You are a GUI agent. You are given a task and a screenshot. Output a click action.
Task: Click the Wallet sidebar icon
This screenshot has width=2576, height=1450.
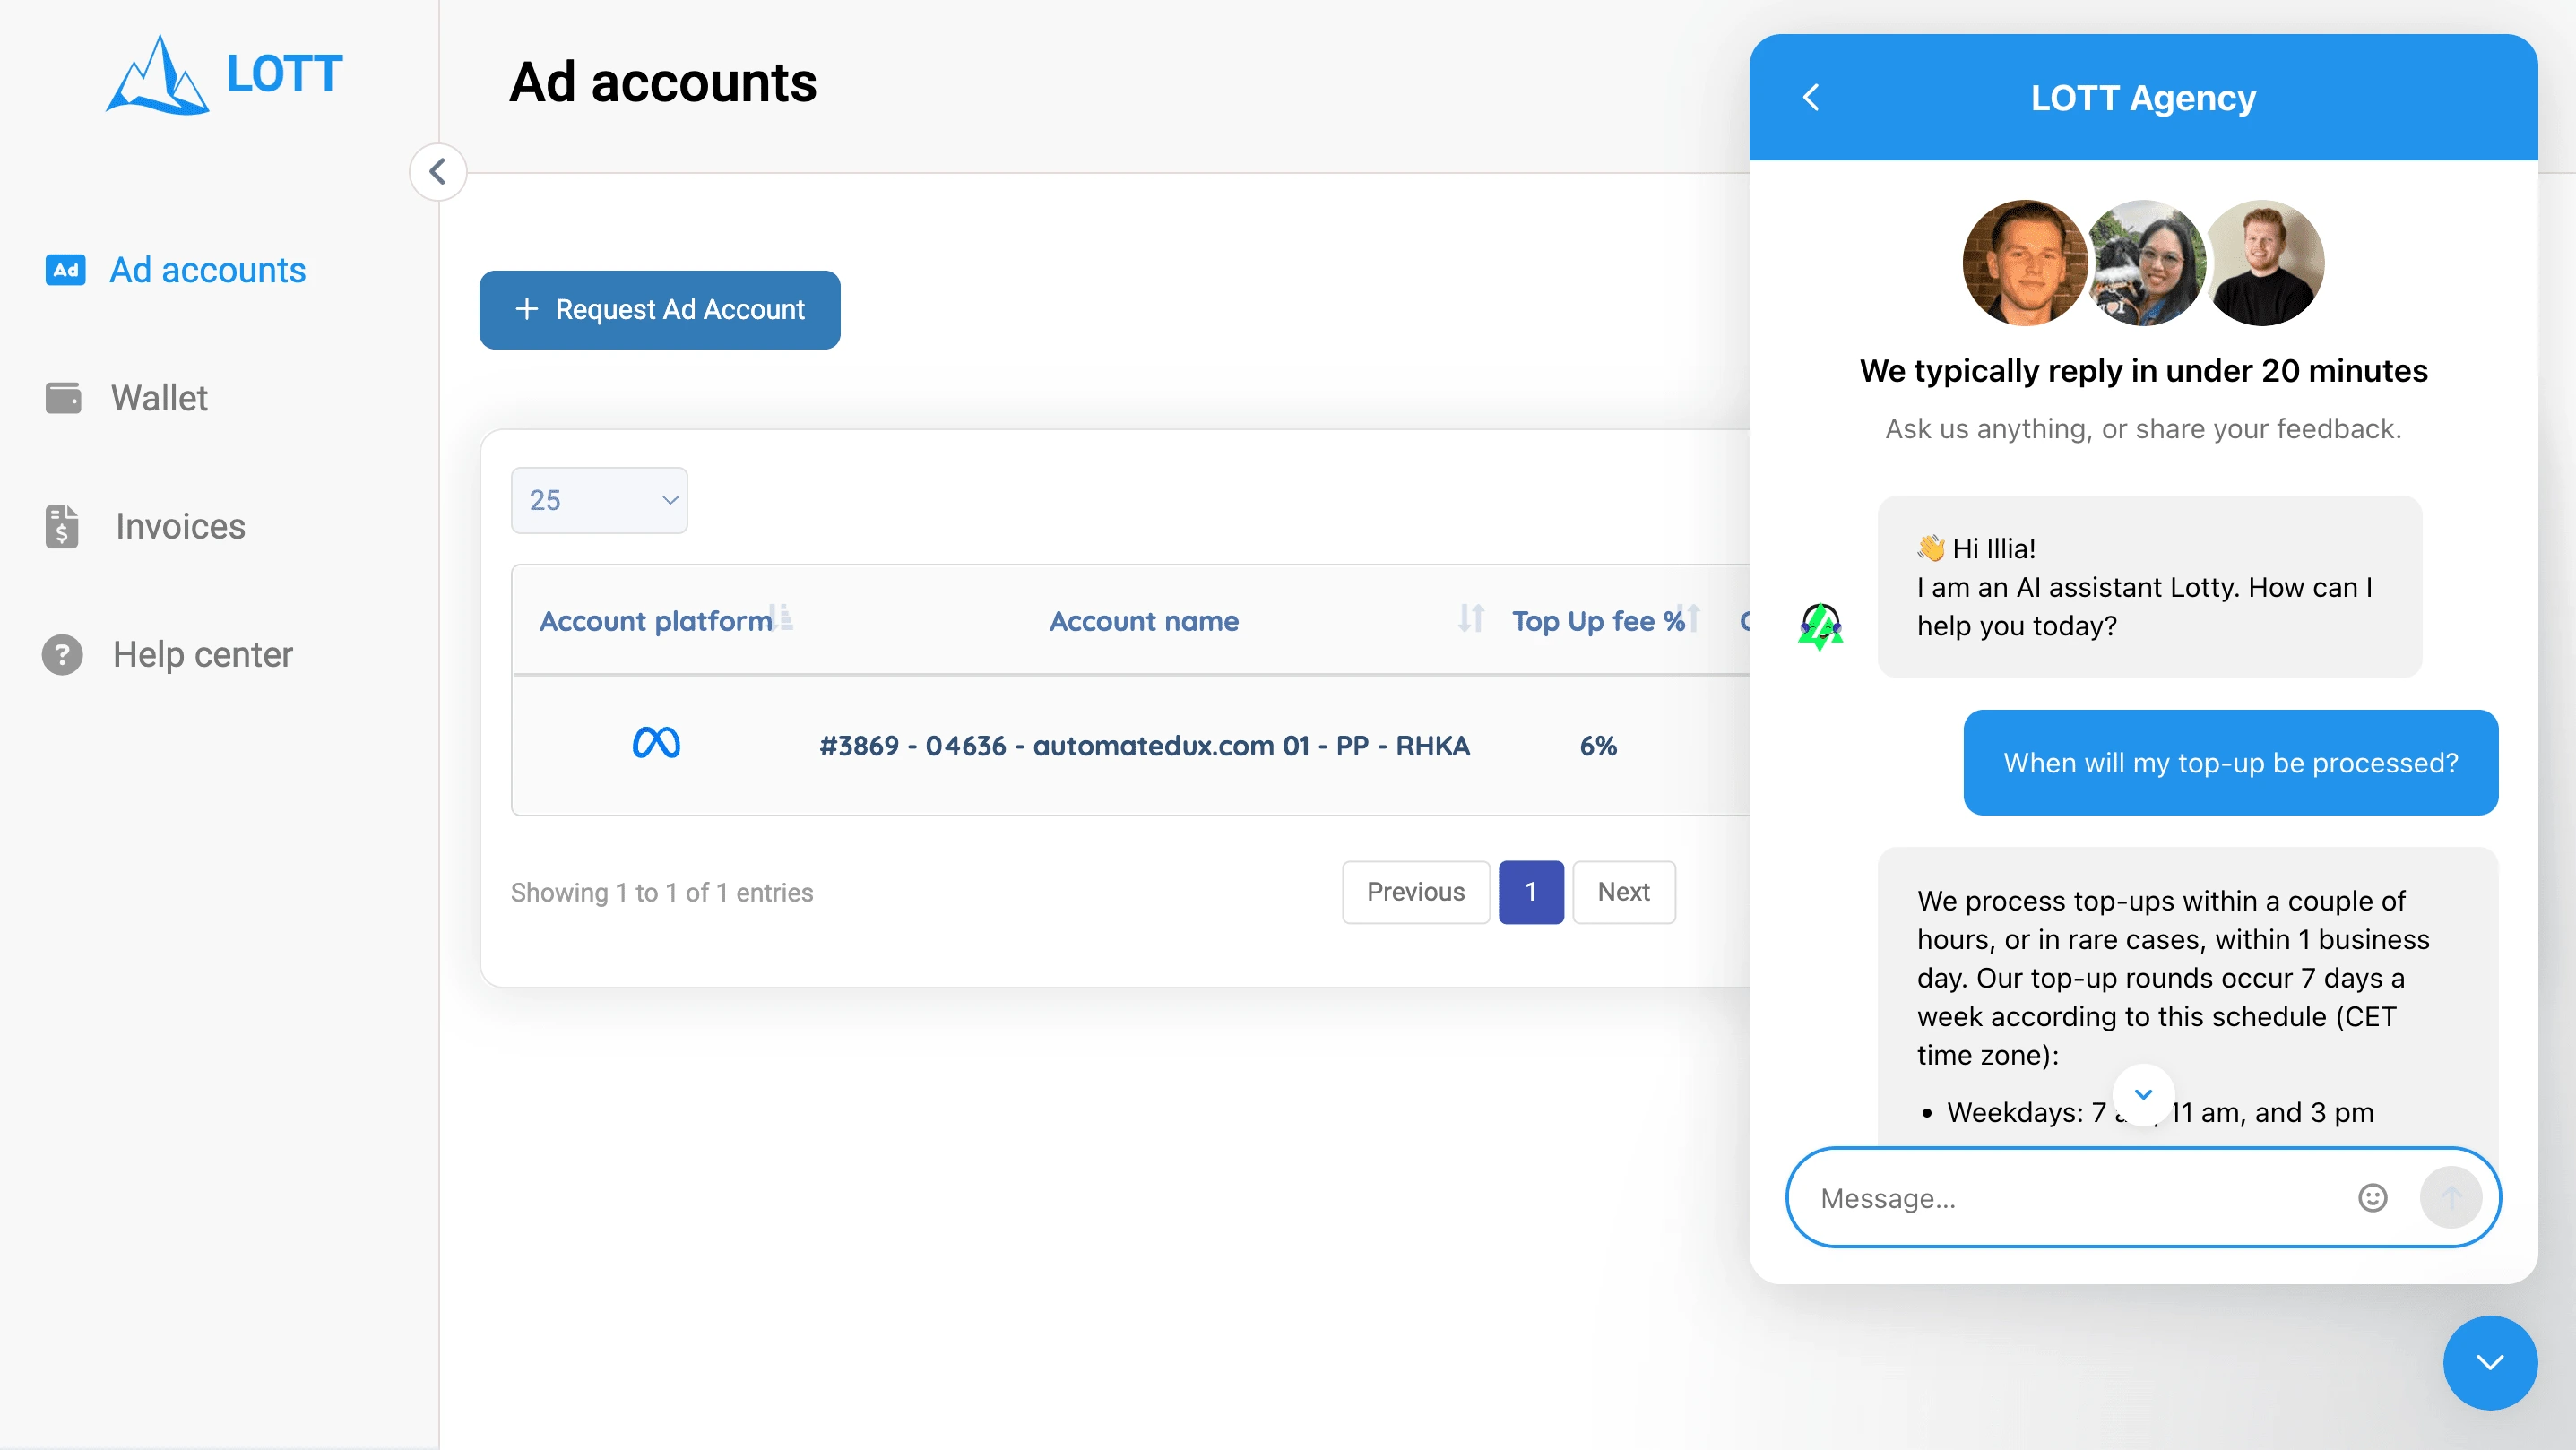pos(64,398)
